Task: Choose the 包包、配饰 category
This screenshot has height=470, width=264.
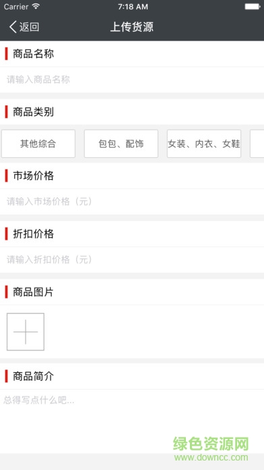Action: [x=121, y=144]
